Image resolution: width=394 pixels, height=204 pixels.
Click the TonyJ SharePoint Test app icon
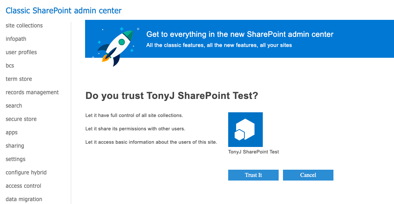click(245, 130)
